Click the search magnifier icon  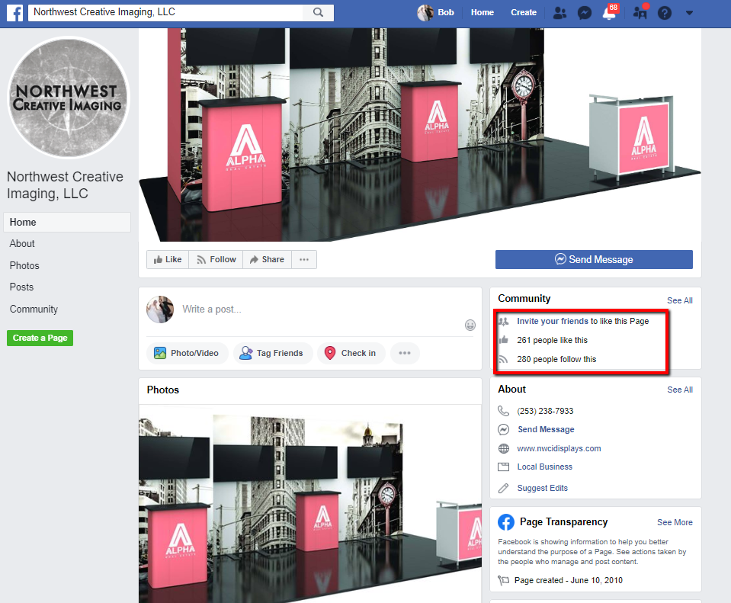pyautogui.click(x=318, y=12)
